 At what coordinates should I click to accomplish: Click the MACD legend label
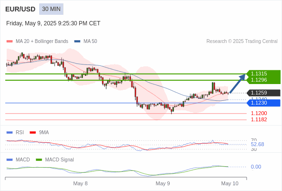pos(23,160)
